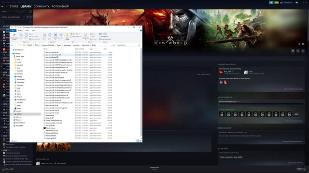Click the Paste ribbon icon
Image resolution: width=309 pixels, height=173 pixels.
(26, 36)
